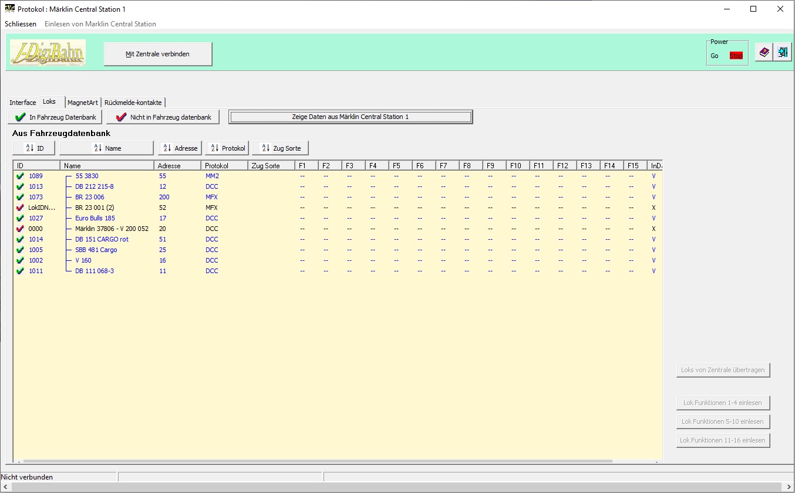Click the app icon in the title bar
The image size is (795, 493).
(9, 9)
